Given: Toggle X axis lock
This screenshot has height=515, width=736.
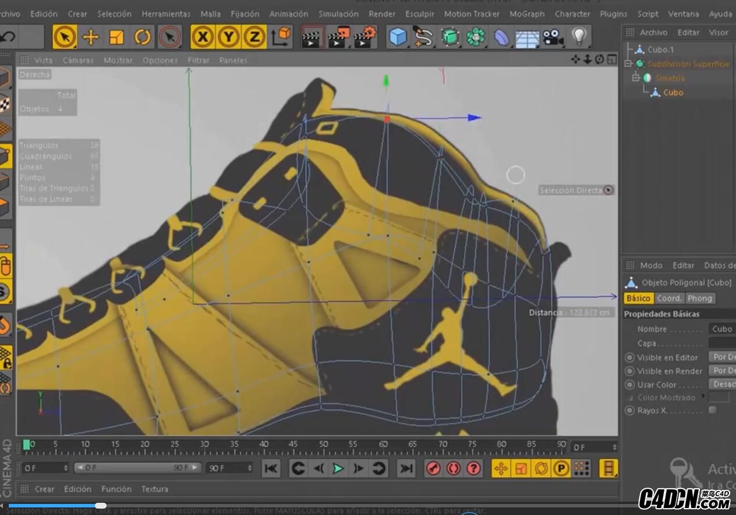Looking at the screenshot, I should [203, 37].
